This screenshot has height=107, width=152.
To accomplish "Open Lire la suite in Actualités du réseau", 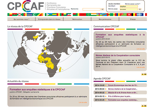I will click(83, 102).
